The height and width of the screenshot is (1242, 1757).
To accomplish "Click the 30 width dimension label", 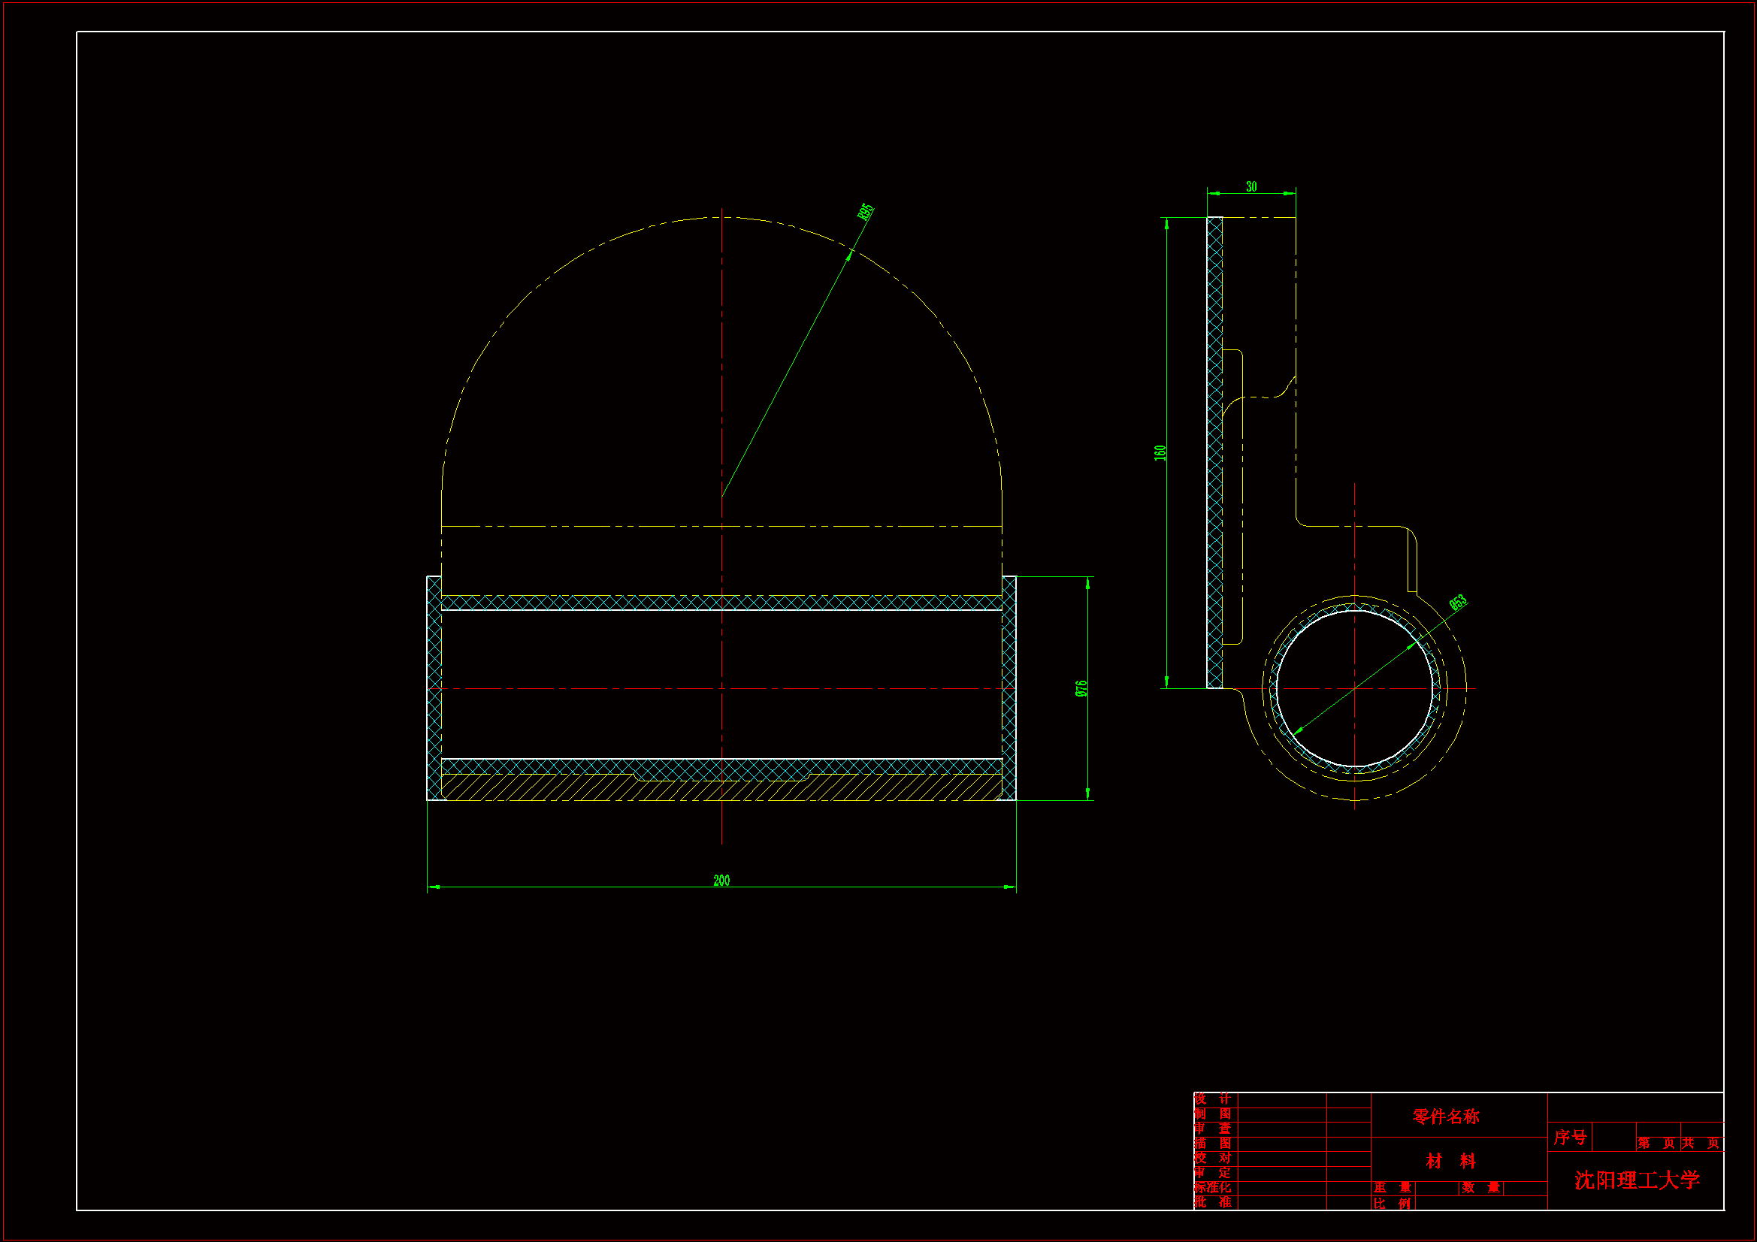I will click(1251, 187).
